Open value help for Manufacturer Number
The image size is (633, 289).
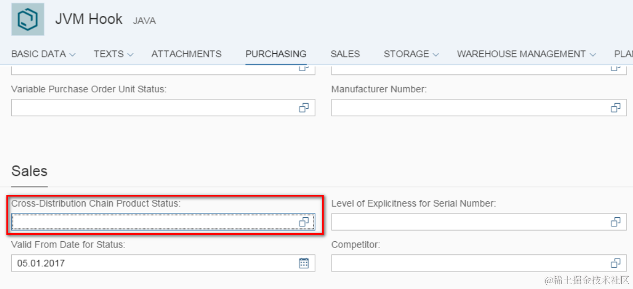(615, 108)
